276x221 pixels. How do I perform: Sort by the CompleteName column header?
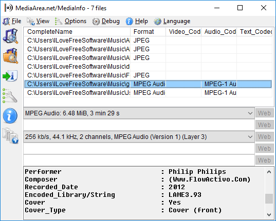[77, 32]
